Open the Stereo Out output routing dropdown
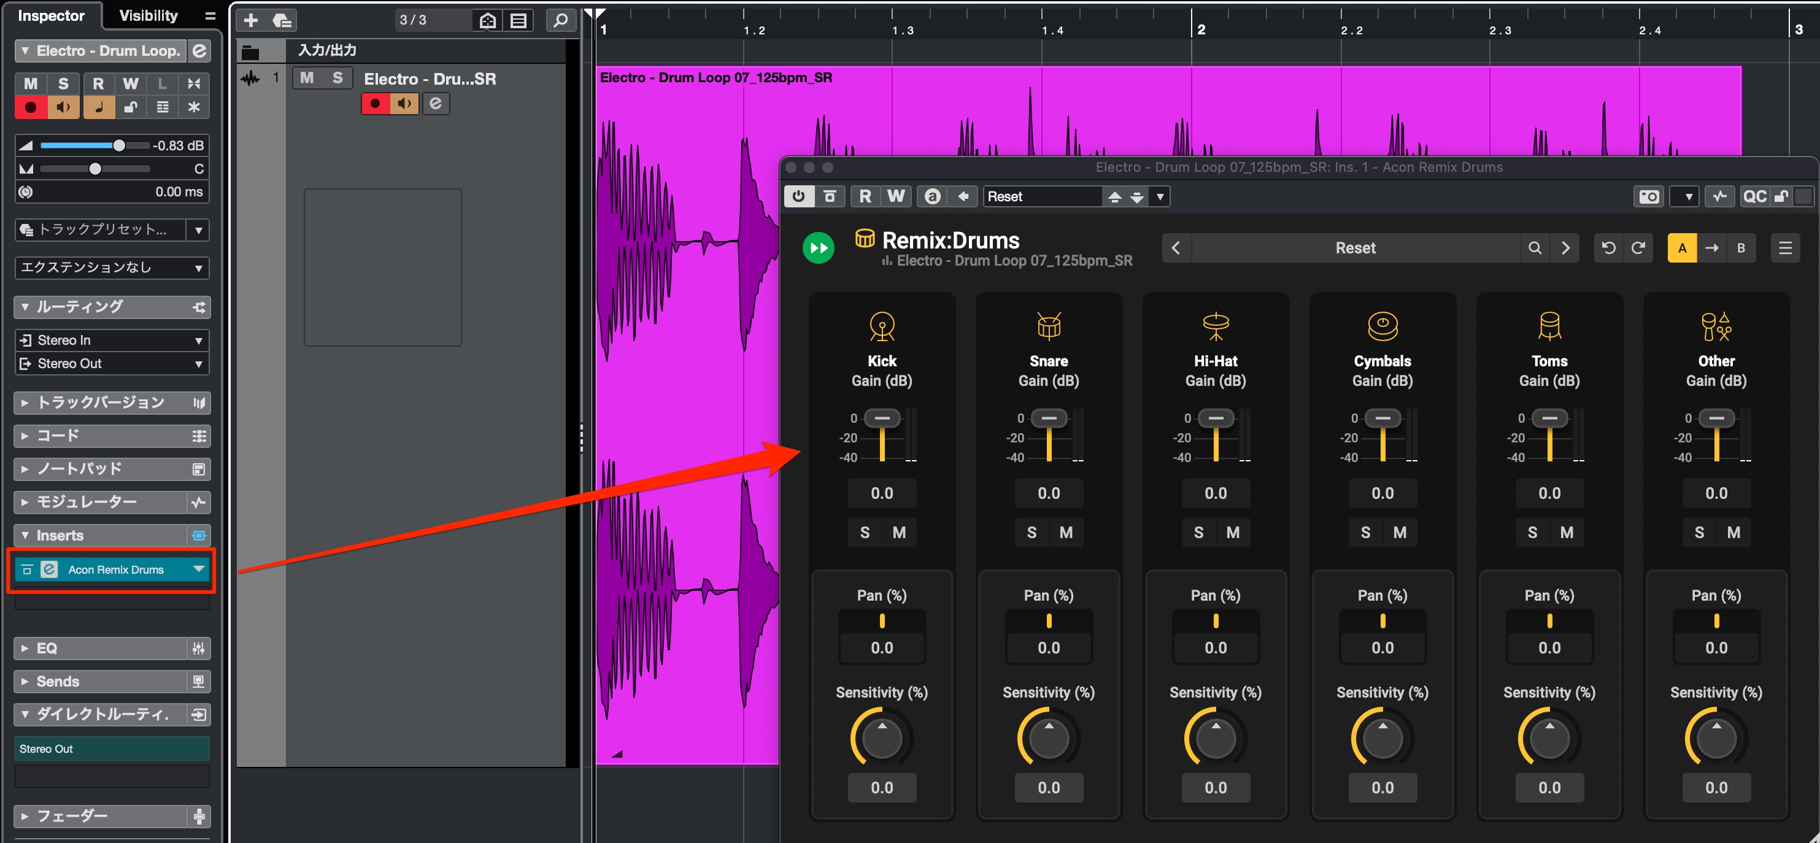The width and height of the screenshot is (1820, 843). point(112,364)
